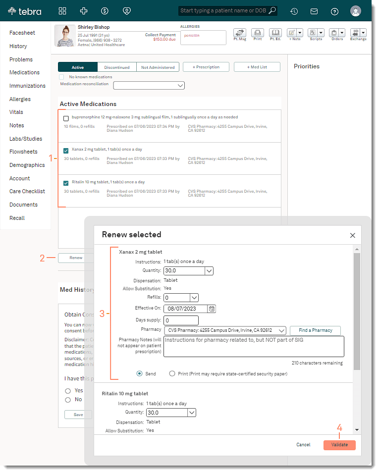Uncheck the Ritalin 10 mg tablet checkbox
Viewport: 379px width, 473px height.
click(x=66, y=183)
